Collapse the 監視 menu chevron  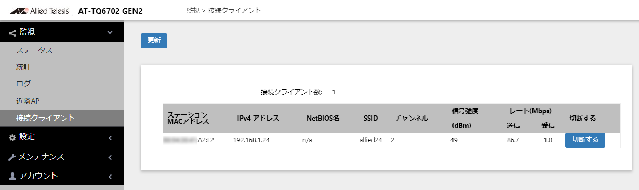[x=110, y=33]
